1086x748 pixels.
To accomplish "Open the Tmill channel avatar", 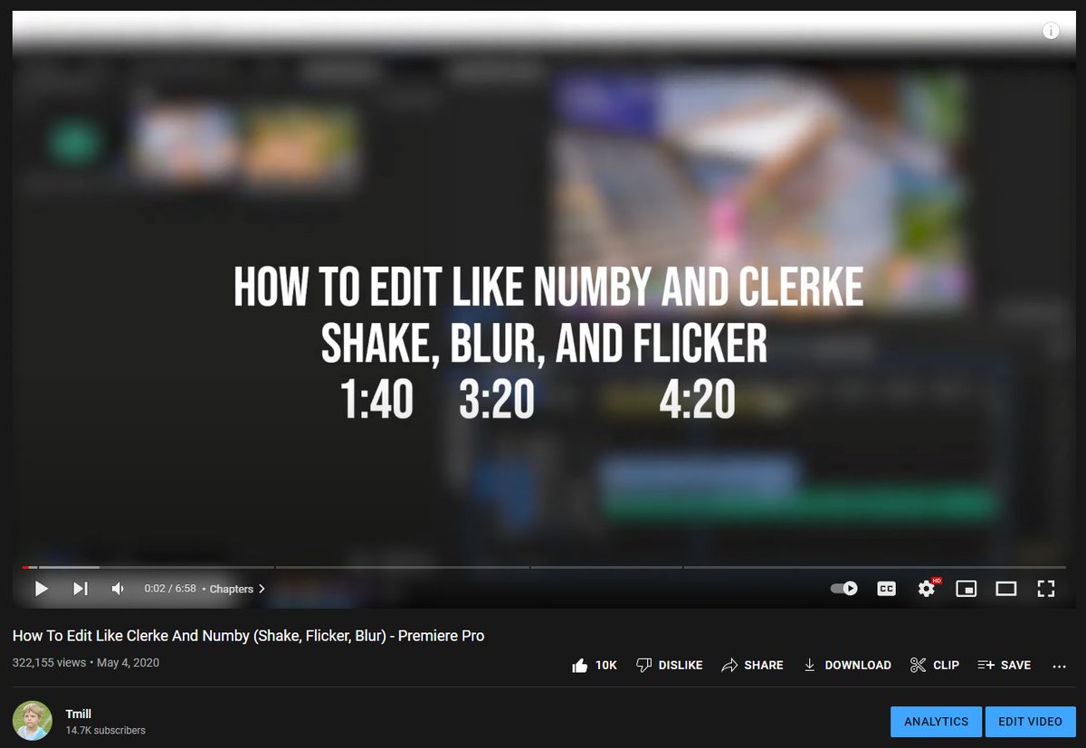I will pos(32,721).
